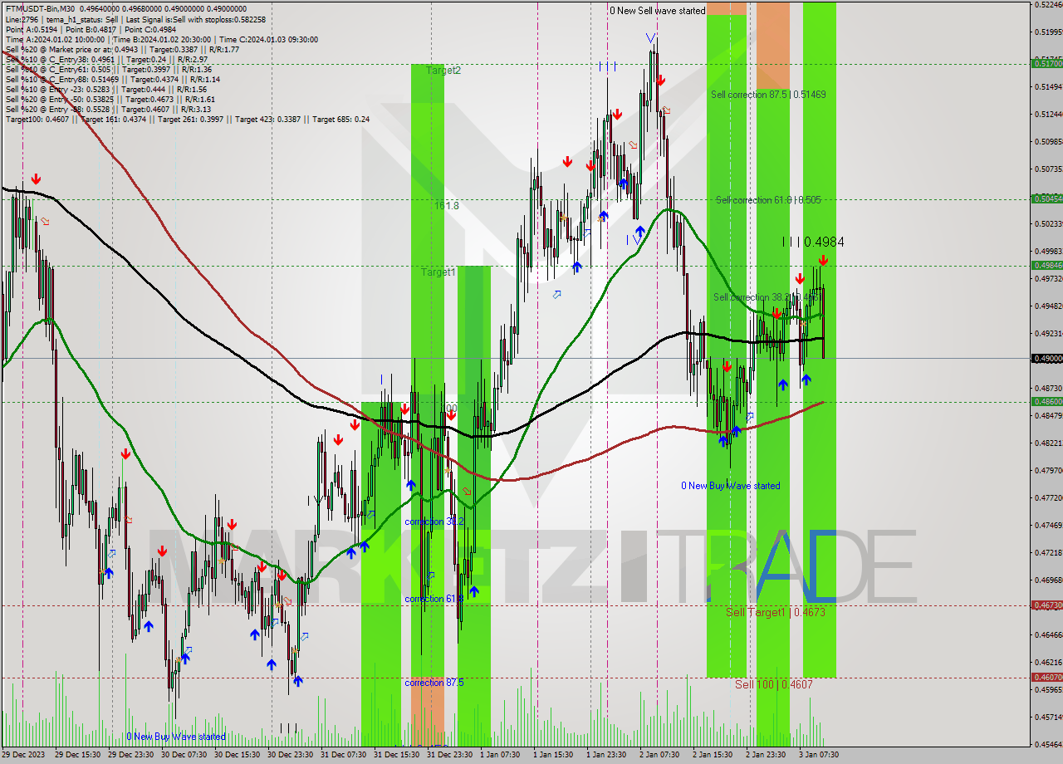Image resolution: width=1063 pixels, height=764 pixels.
Task: Click the red sell arrow beside the 0.4984 label
Action: pos(823,261)
